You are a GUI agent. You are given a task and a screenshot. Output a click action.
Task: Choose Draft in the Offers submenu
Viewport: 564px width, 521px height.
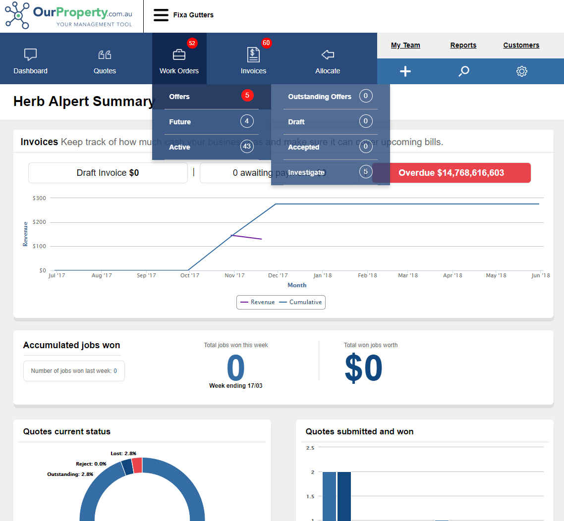pyautogui.click(x=330, y=122)
